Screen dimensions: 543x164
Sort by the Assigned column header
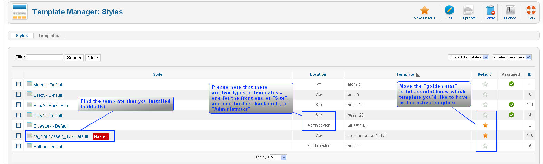tap(511, 74)
